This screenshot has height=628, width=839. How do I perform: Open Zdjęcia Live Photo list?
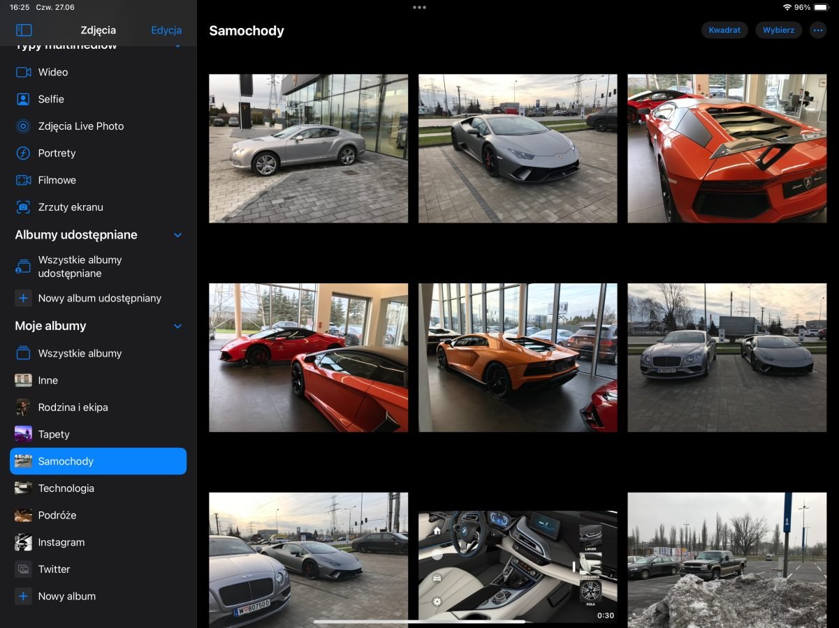pos(99,126)
